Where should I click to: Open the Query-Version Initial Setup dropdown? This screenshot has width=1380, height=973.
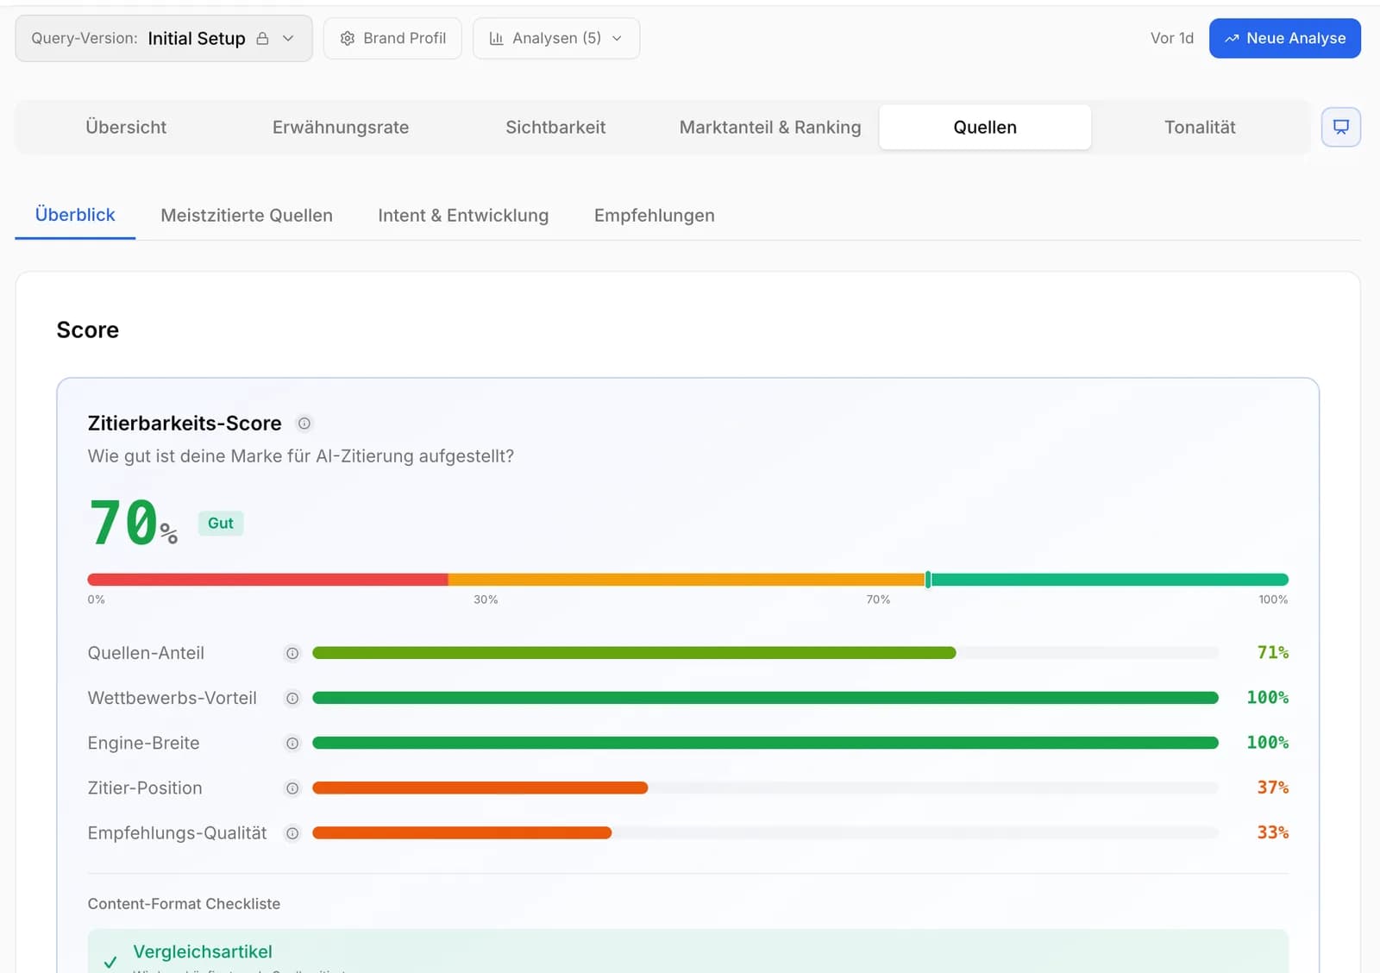[x=164, y=39]
